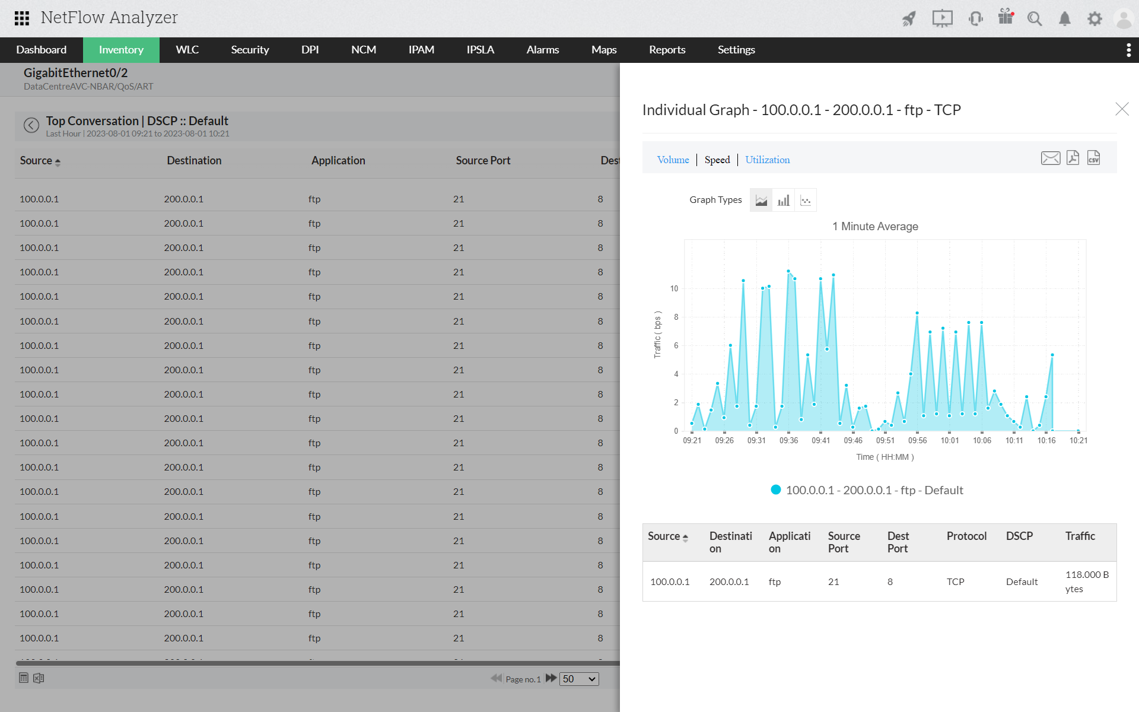Switch graph to Speed view
The image size is (1139, 712).
[x=717, y=160]
